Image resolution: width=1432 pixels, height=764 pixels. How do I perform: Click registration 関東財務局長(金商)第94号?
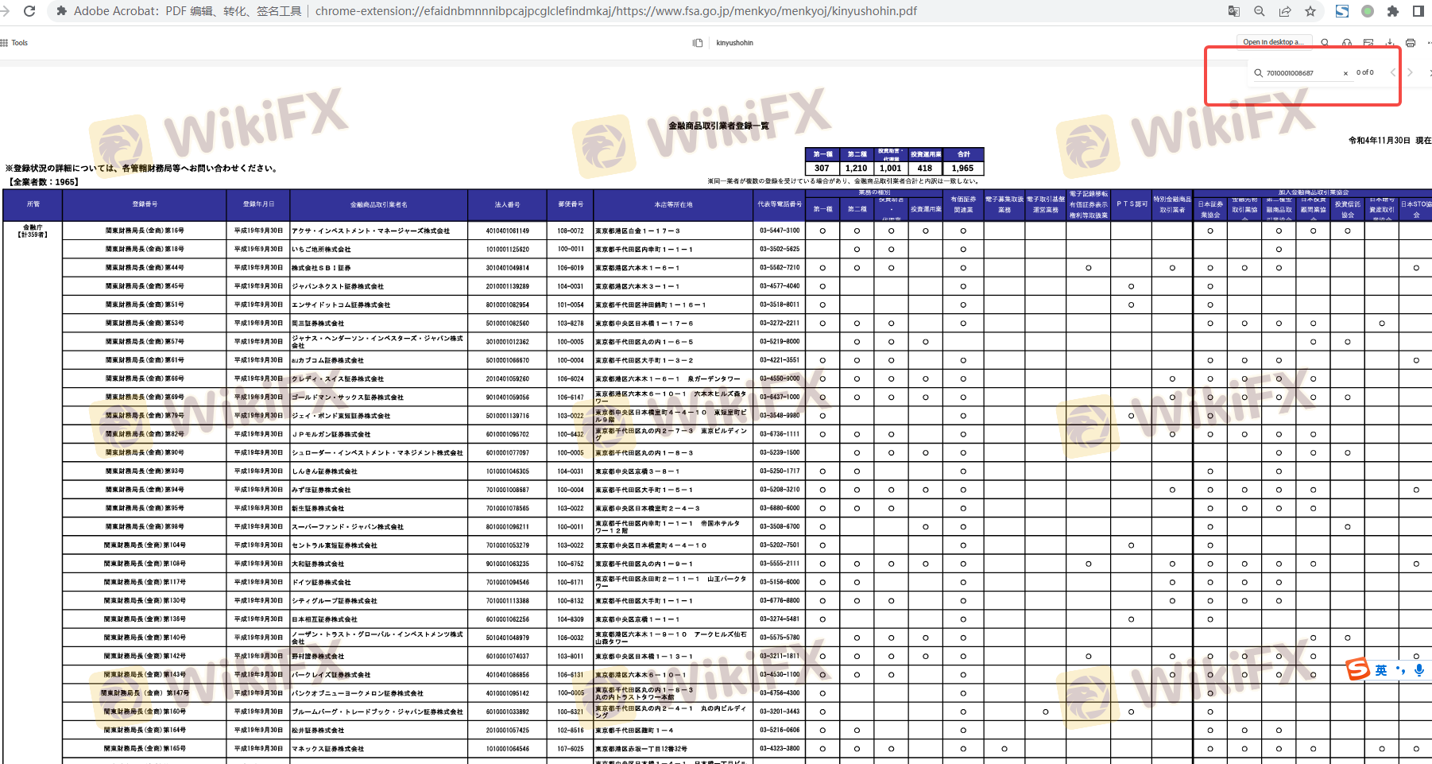coord(145,490)
